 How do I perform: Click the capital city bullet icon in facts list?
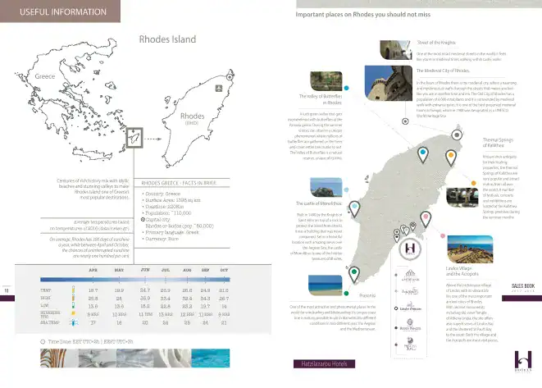click(x=143, y=220)
